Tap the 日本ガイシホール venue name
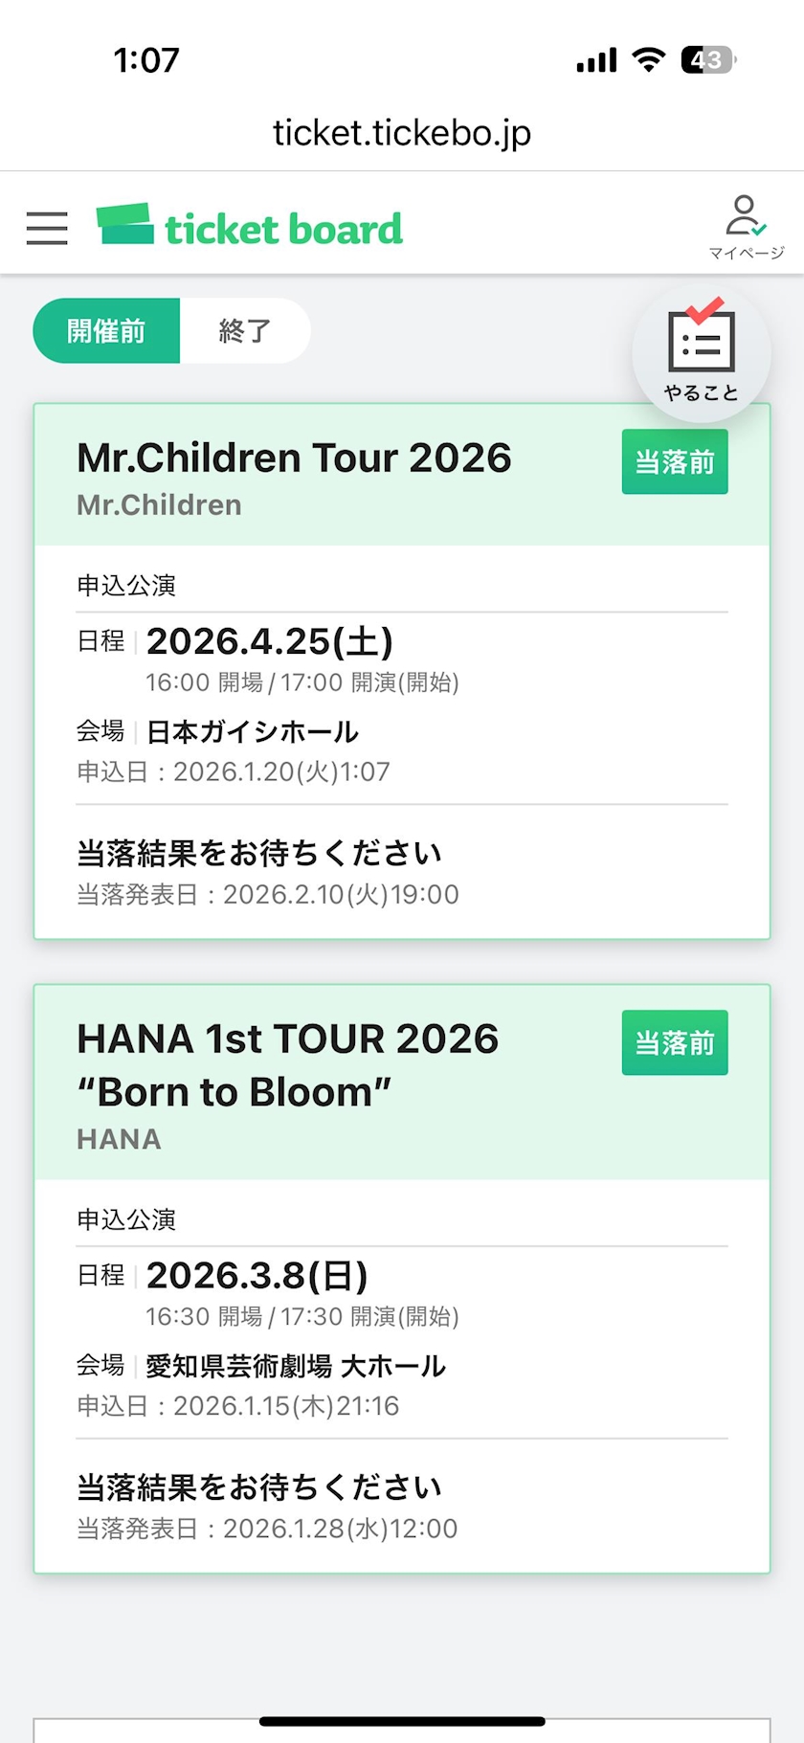Image resolution: width=804 pixels, height=1743 pixels. [x=253, y=732]
